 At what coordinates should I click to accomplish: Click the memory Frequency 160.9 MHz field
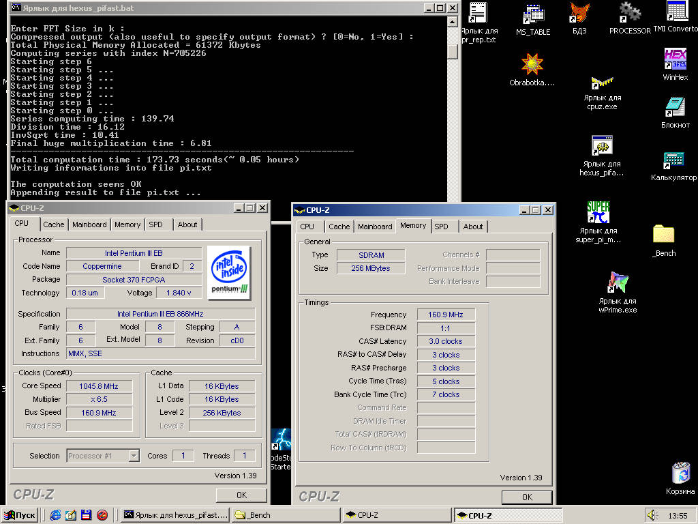pos(446,315)
